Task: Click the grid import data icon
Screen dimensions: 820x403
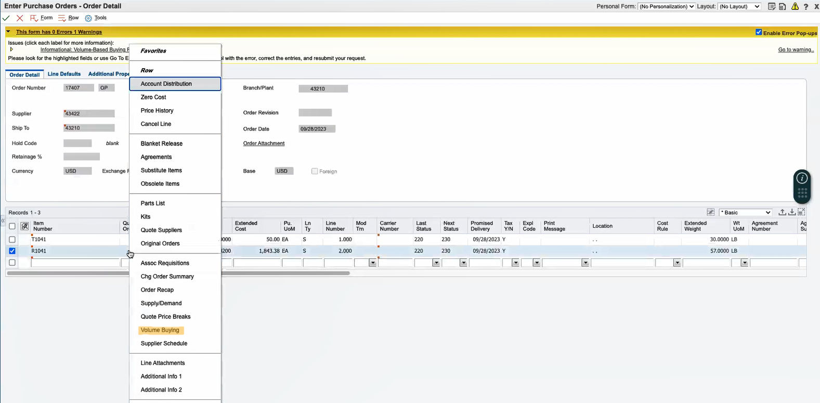Action: (x=792, y=212)
